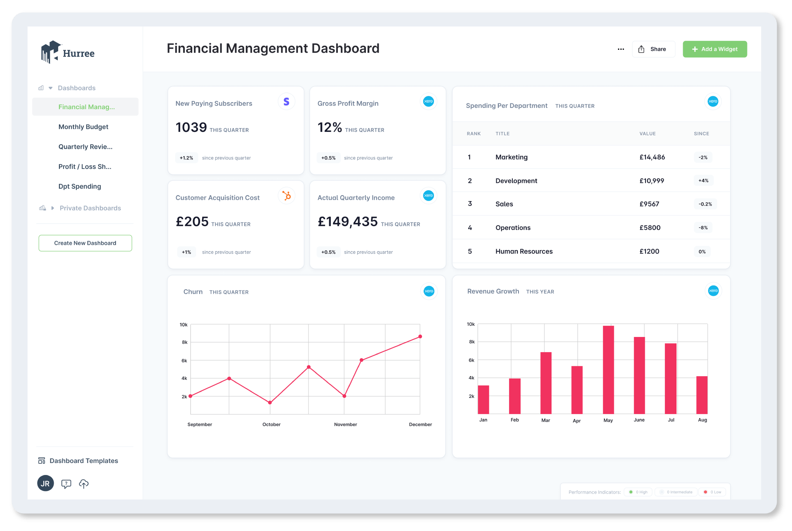Click Revenue Growth widget title
The width and height of the screenshot is (792, 531).
pyautogui.click(x=493, y=291)
